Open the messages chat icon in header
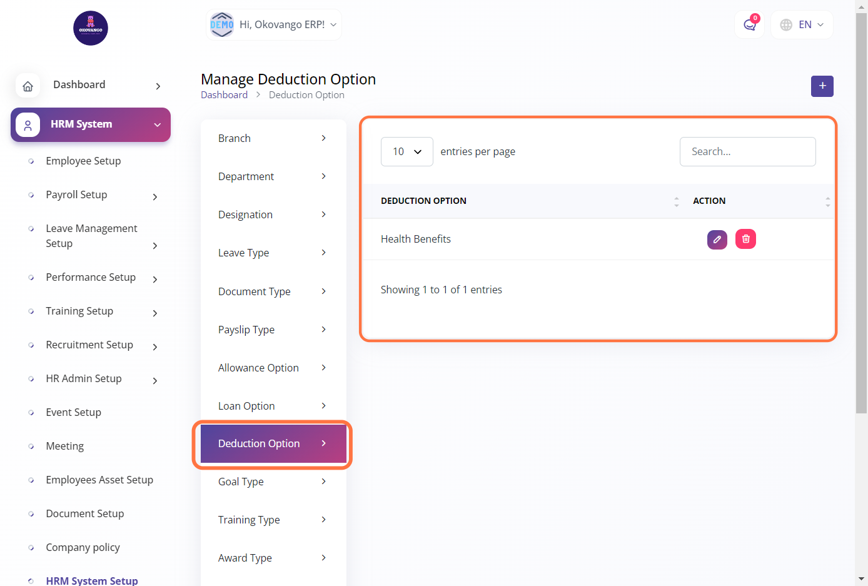This screenshot has width=868, height=586. (x=749, y=25)
